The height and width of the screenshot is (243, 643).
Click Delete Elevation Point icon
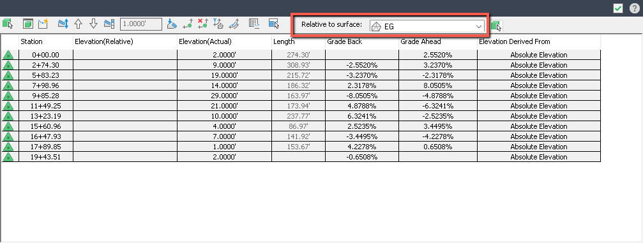tap(202, 24)
